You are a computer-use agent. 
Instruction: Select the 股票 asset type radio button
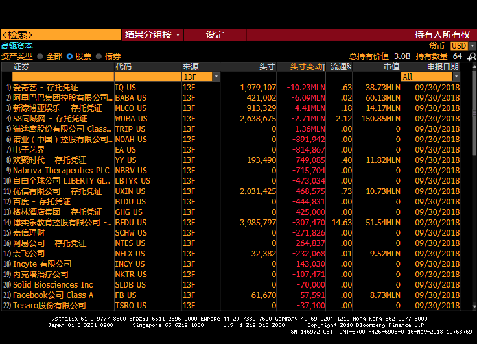point(69,56)
